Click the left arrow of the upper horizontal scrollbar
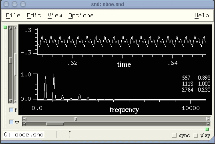This screenshot has width=215, height=144. (24, 119)
